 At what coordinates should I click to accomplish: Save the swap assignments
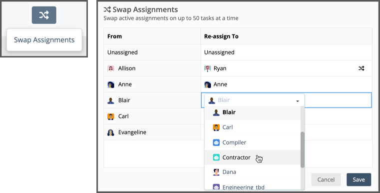(359, 179)
